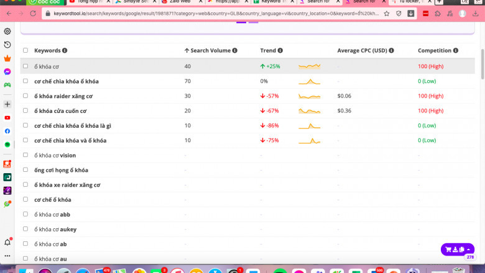Open YouTube shortcut in the sidebar
The height and width of the screenshot is (273, 485).
[x=7, y=117]
